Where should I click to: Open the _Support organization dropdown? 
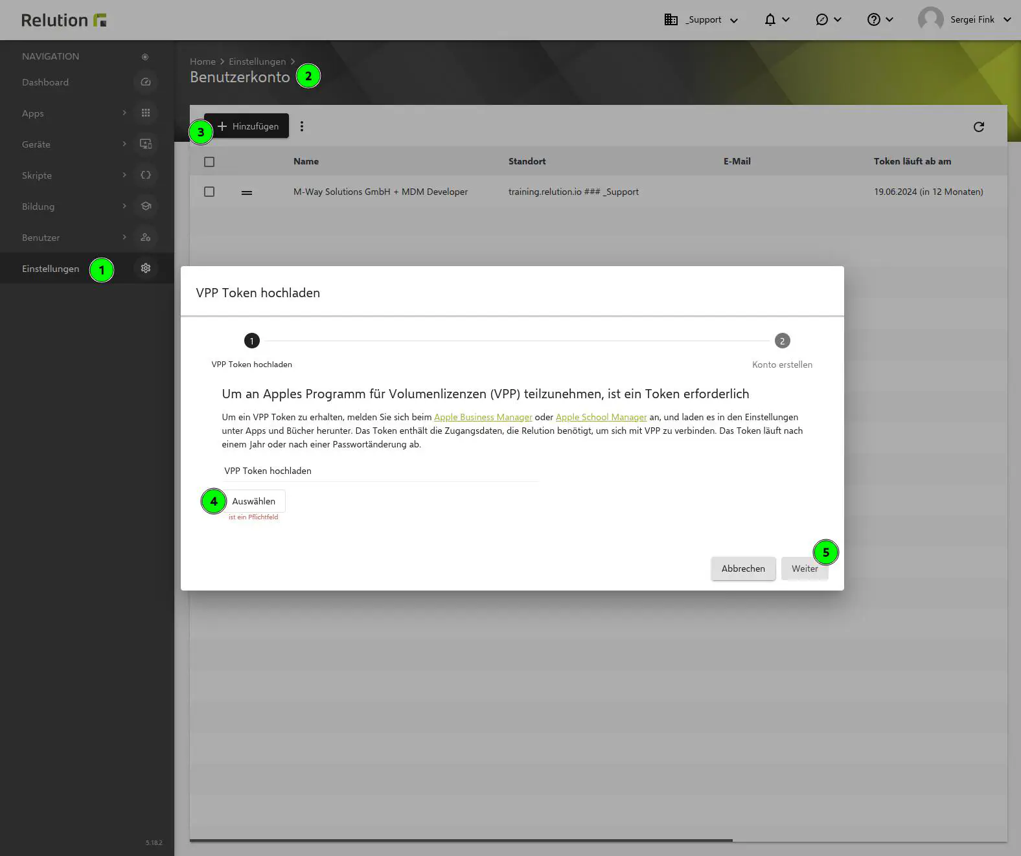[x=701, y=20]
